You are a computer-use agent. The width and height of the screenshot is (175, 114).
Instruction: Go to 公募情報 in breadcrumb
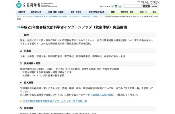coord(38,17)
